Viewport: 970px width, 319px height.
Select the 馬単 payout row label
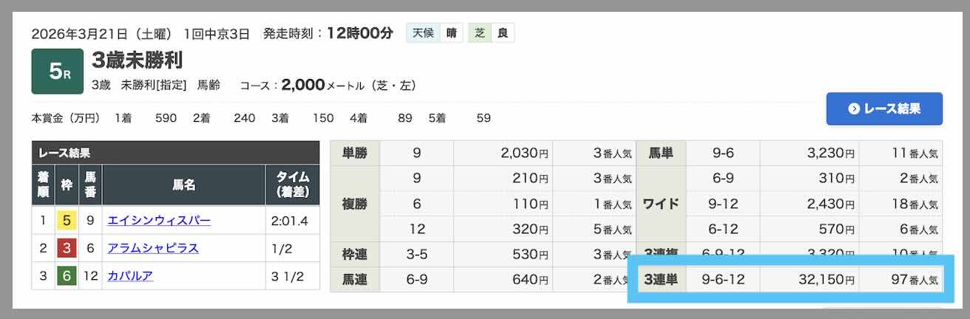click(661, 154)
